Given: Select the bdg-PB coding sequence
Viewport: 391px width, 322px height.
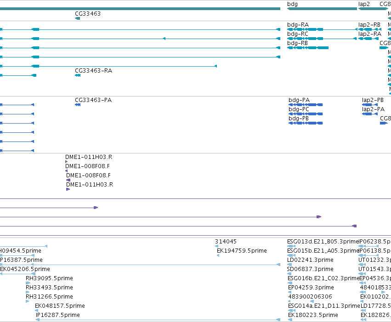Looking at the screenshot, I should click(x=306, y=123).
